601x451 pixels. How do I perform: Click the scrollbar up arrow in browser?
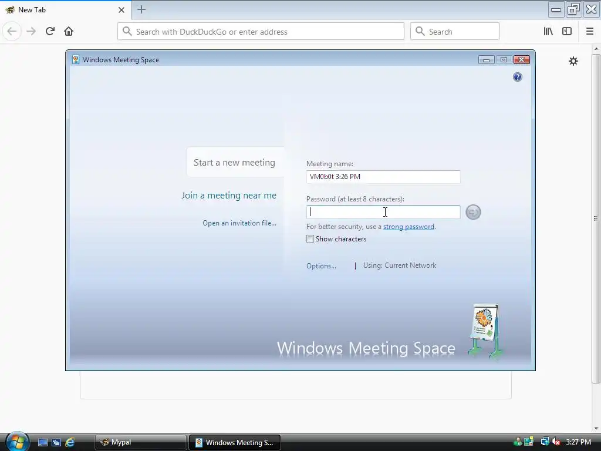(596, 49)
